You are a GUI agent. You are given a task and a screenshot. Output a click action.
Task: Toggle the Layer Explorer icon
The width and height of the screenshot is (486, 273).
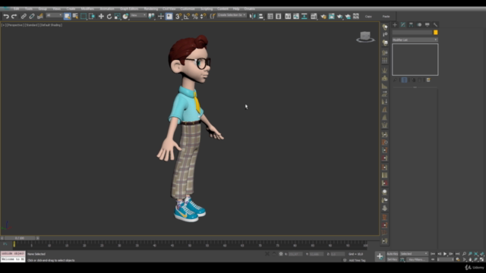point(279,17)
